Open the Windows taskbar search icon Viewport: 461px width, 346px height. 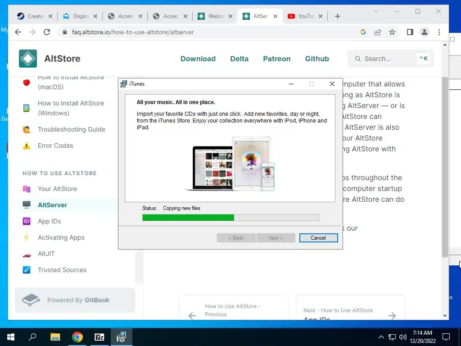[32, 337]
